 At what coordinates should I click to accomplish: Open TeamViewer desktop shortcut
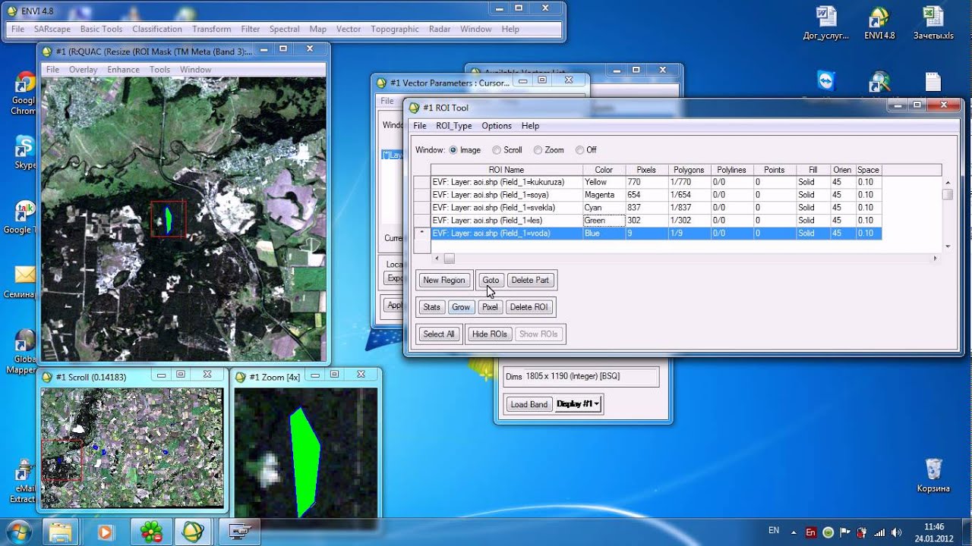(x=825, y=80)
